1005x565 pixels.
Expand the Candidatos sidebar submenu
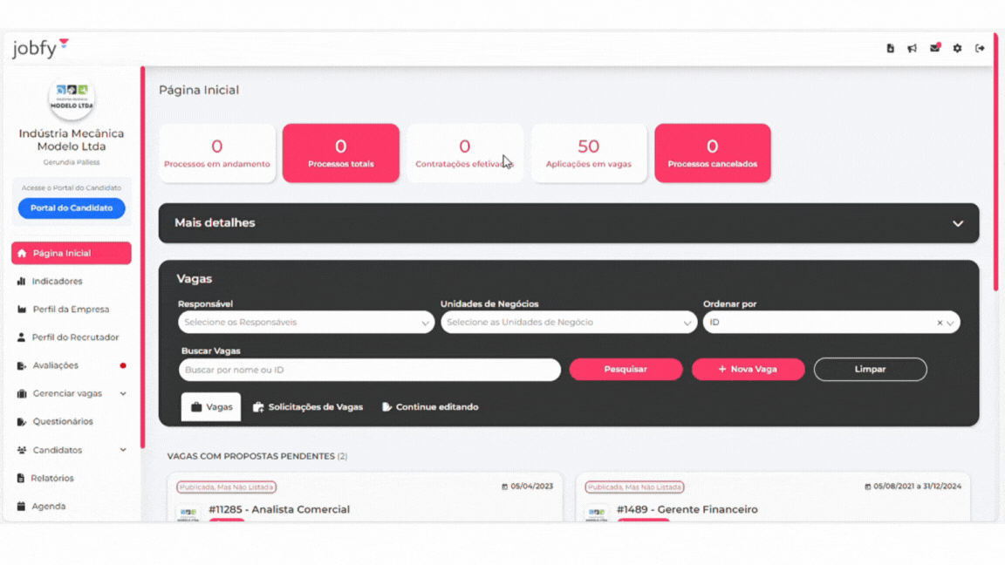(123, 450)
